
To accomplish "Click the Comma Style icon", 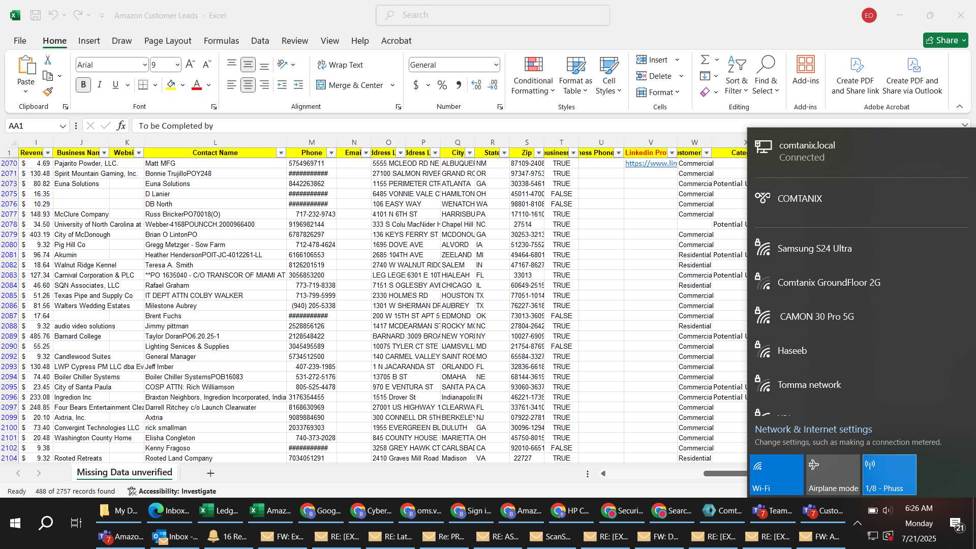I will (x=459, y=85).
